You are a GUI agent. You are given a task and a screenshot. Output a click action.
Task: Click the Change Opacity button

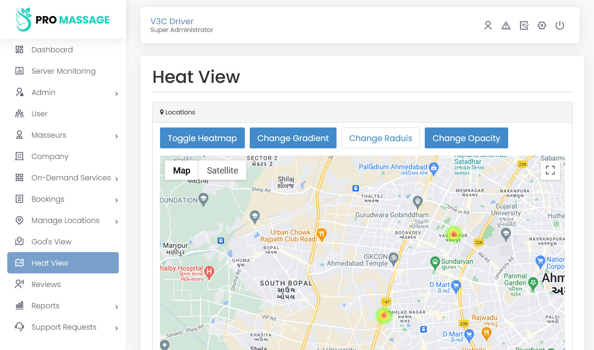pyautogui.click(x=466, y=138)
